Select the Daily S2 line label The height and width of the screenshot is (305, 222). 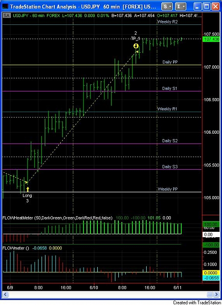(170, 141)
